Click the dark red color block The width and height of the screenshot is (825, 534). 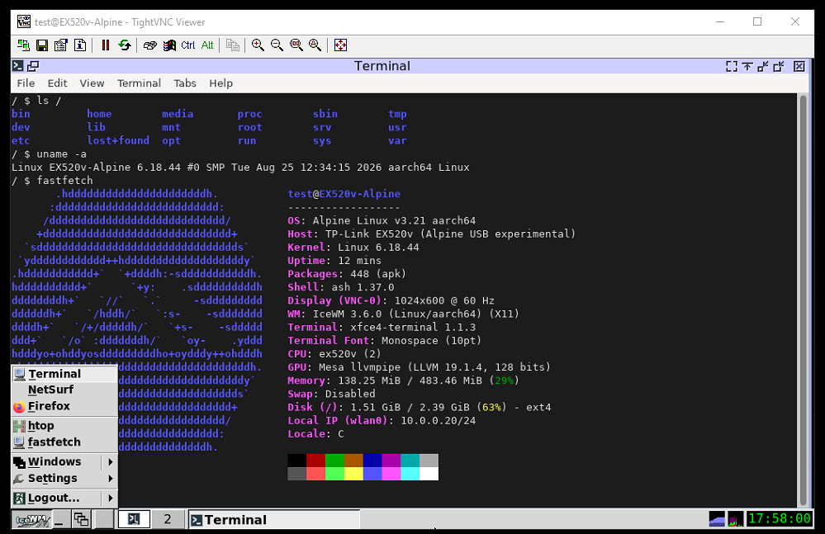(x=315, y=461)
